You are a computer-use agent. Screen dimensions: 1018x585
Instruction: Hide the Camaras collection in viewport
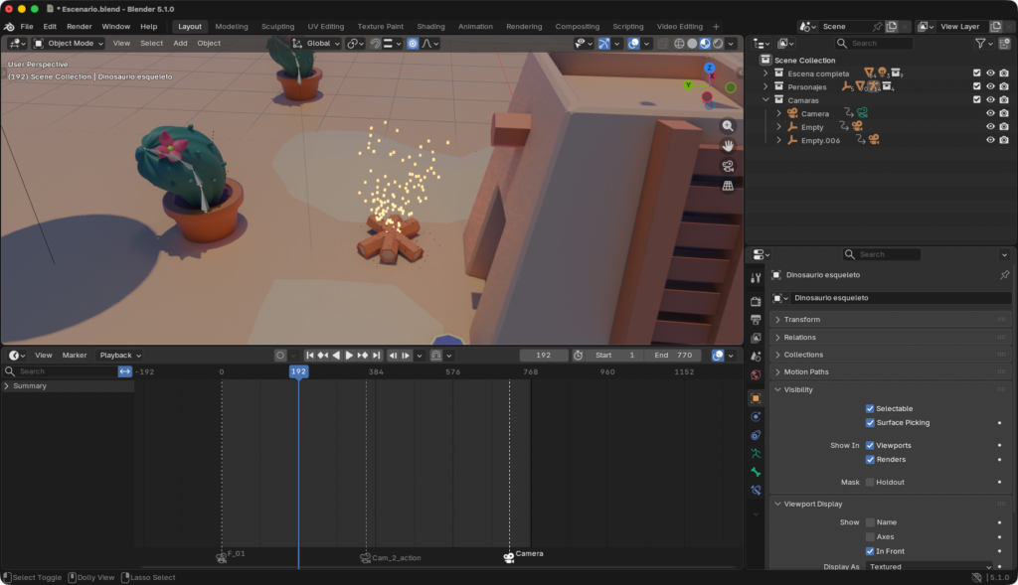tap(990, 99)
